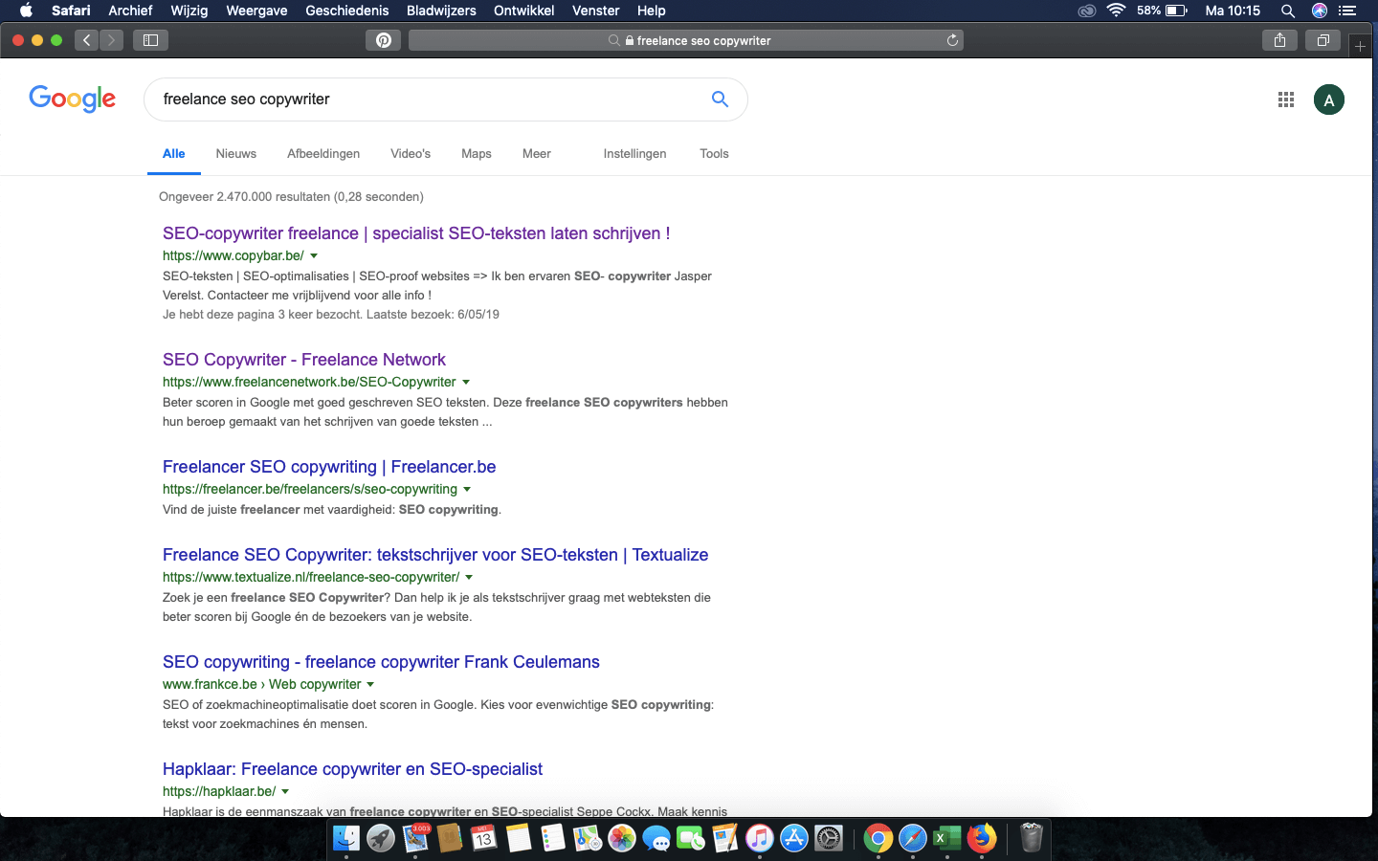Expand dropdown arrow next to freelancenetwork.be URL
Image resolution: width=1378 pixels, height=861 pixels.
(466, 383)
